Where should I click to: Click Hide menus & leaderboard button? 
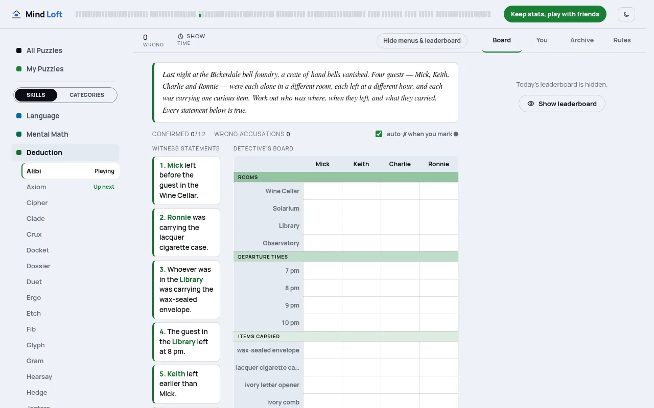click(422, 41)
